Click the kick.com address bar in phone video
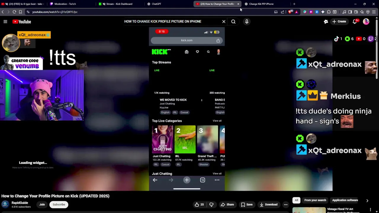The image size is (379, 213). click(x=187, y=41)
